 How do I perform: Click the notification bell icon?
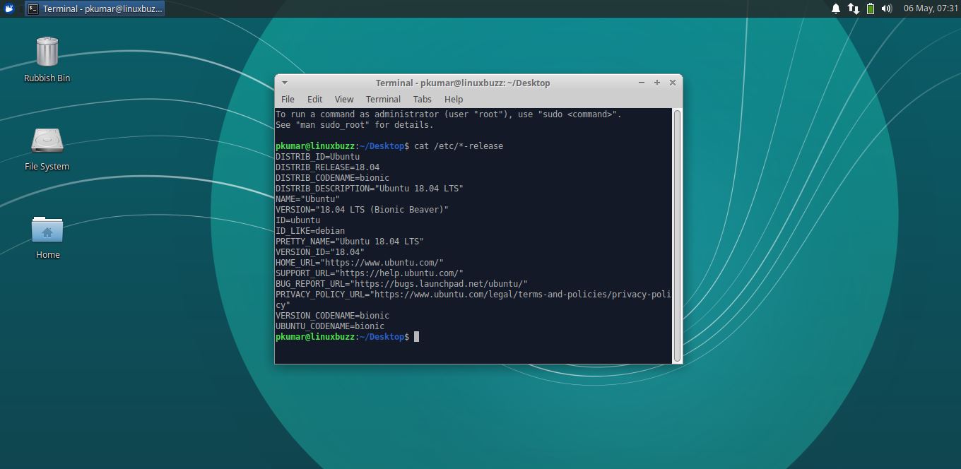click(x=836, y=8)
